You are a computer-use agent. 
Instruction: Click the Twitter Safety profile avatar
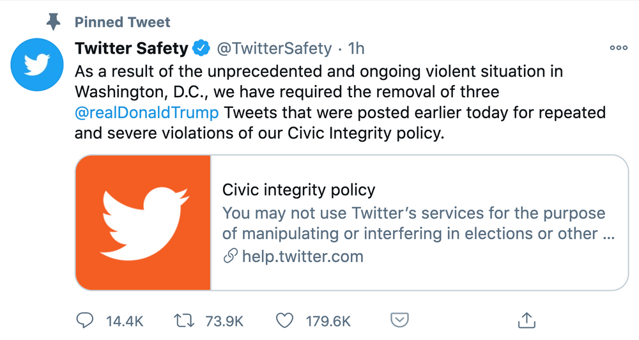pos(37,65)
